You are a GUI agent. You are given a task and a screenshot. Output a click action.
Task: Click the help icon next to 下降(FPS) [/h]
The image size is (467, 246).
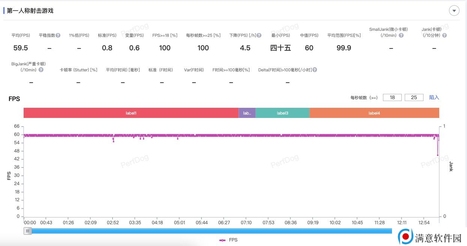coord(259,35)
